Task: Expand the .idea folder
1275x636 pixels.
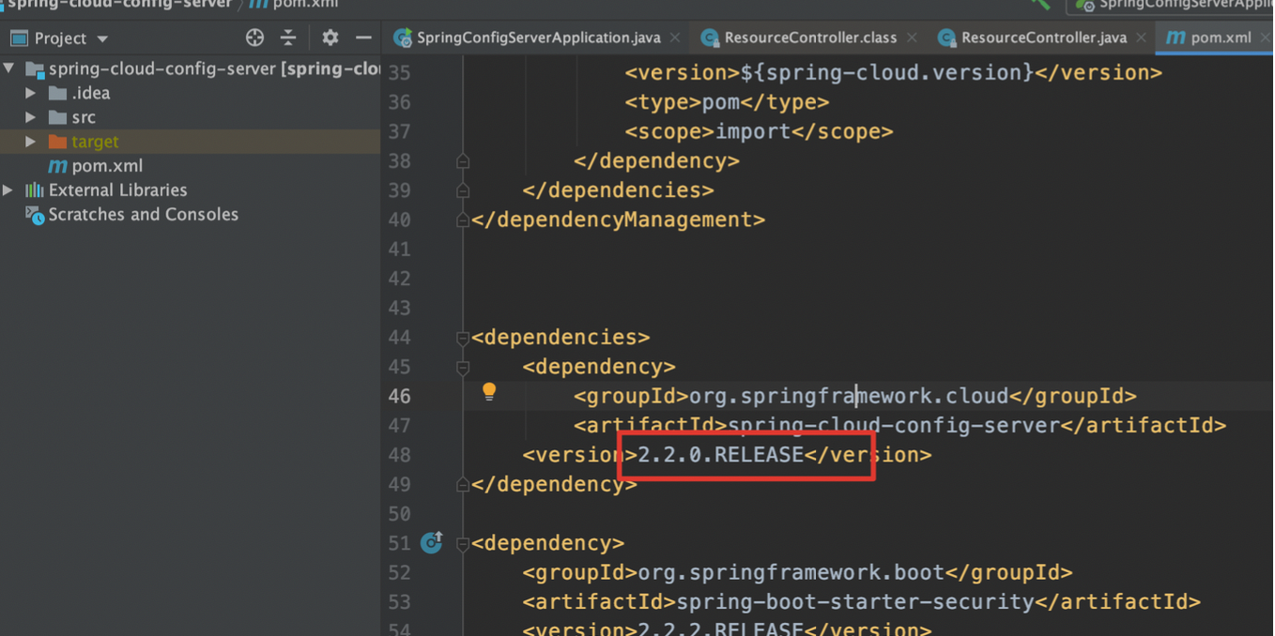Action: (31, 93)
